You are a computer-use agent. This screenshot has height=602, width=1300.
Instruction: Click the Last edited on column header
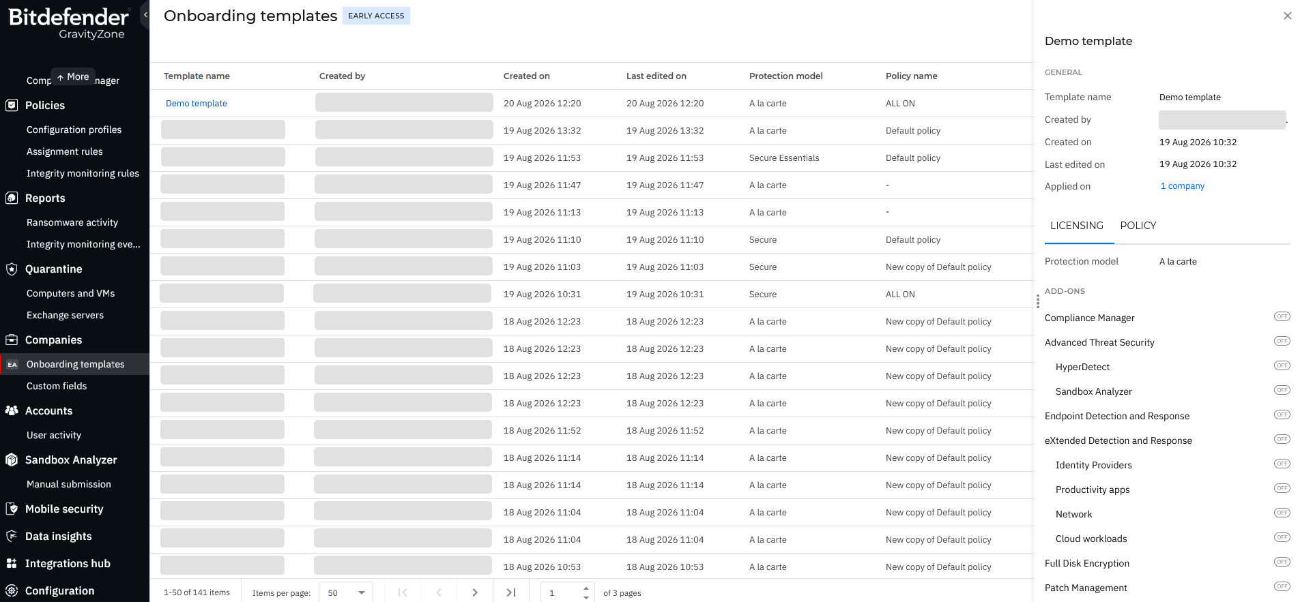[x=656, y=76]
